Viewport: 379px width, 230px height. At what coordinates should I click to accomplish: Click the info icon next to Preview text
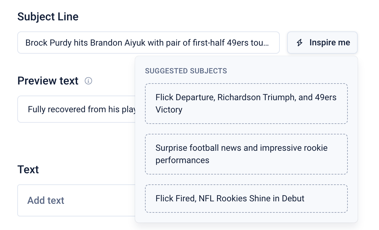(88, 81)
